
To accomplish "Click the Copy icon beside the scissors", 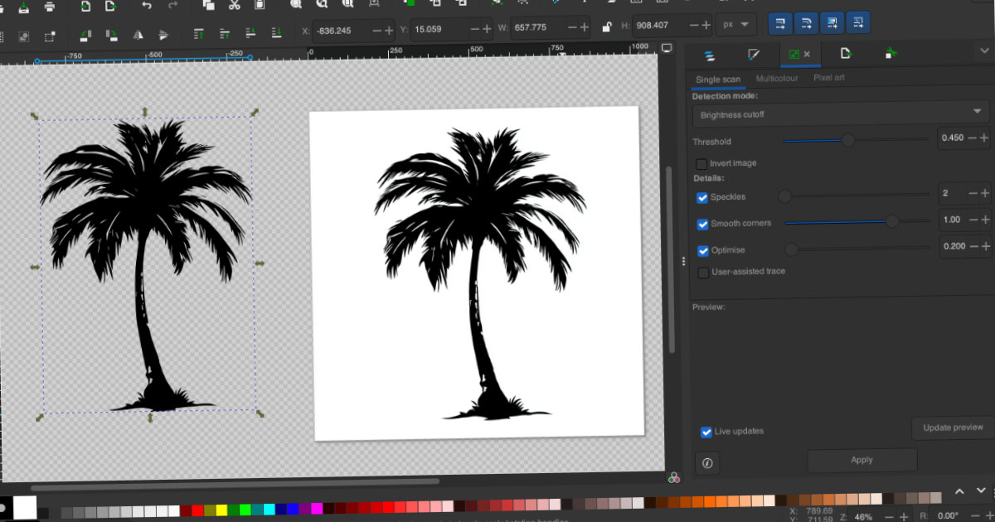I will (209, 6).
